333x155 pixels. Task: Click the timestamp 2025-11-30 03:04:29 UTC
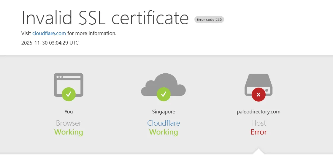pos(50,43)
